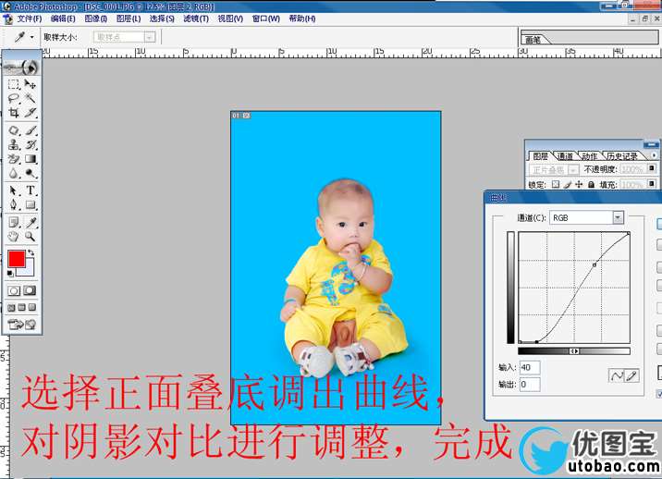The image size is (662, 479).
Task: Toggle lock position
Action: click(579, 184)
